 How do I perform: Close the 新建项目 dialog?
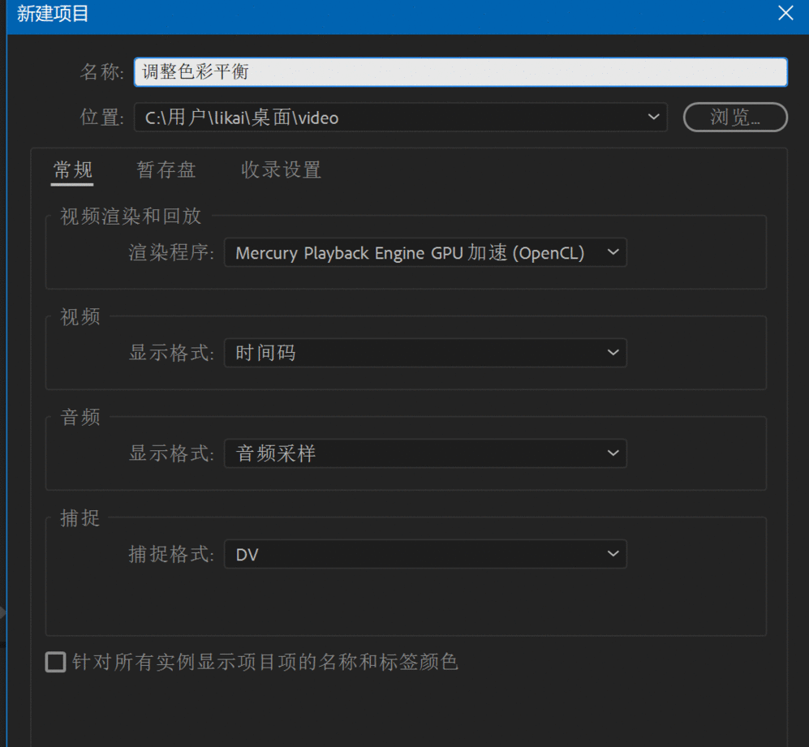[x=785, y=13]
